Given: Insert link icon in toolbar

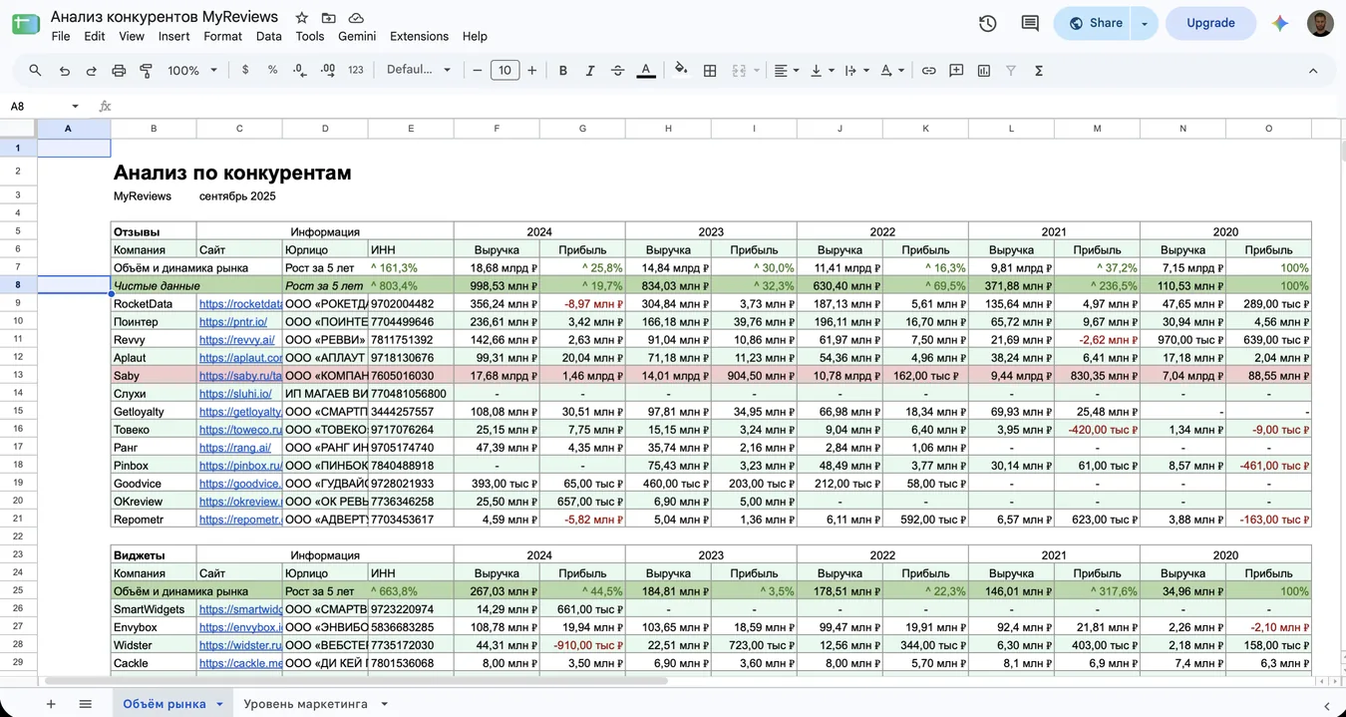Looking at the screenshot, I should coord(928,71).
